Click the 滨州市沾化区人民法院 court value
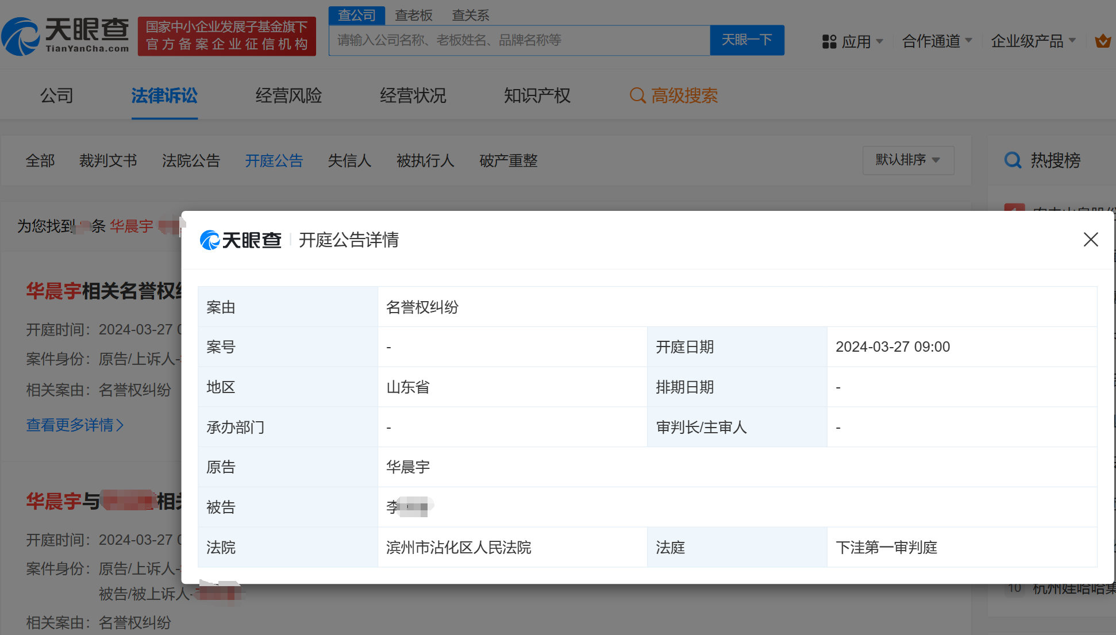 tap(459, 547)
